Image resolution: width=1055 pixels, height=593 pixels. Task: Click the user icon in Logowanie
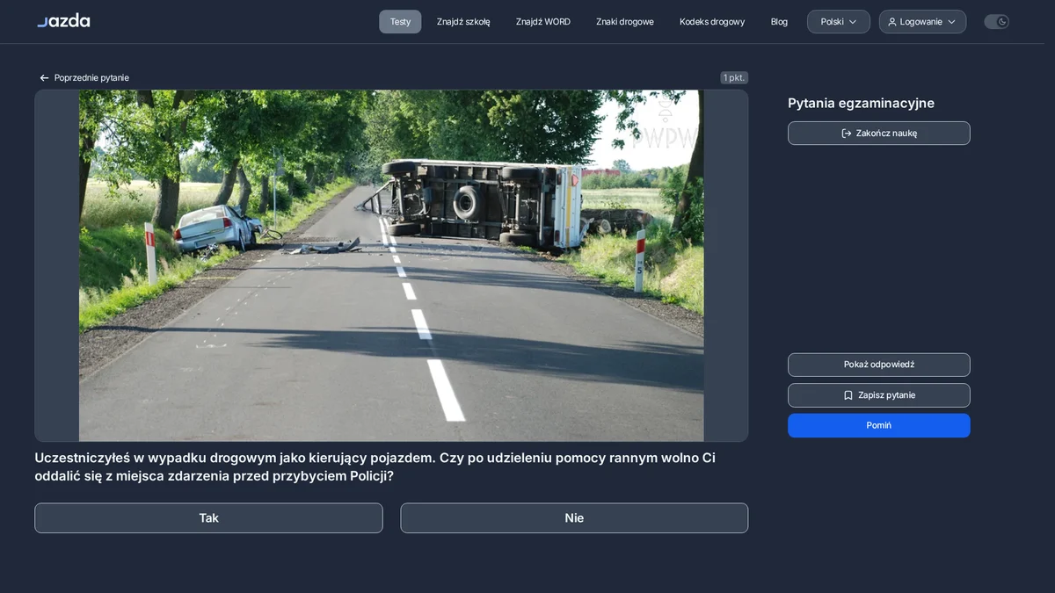[x=892, y=22]
